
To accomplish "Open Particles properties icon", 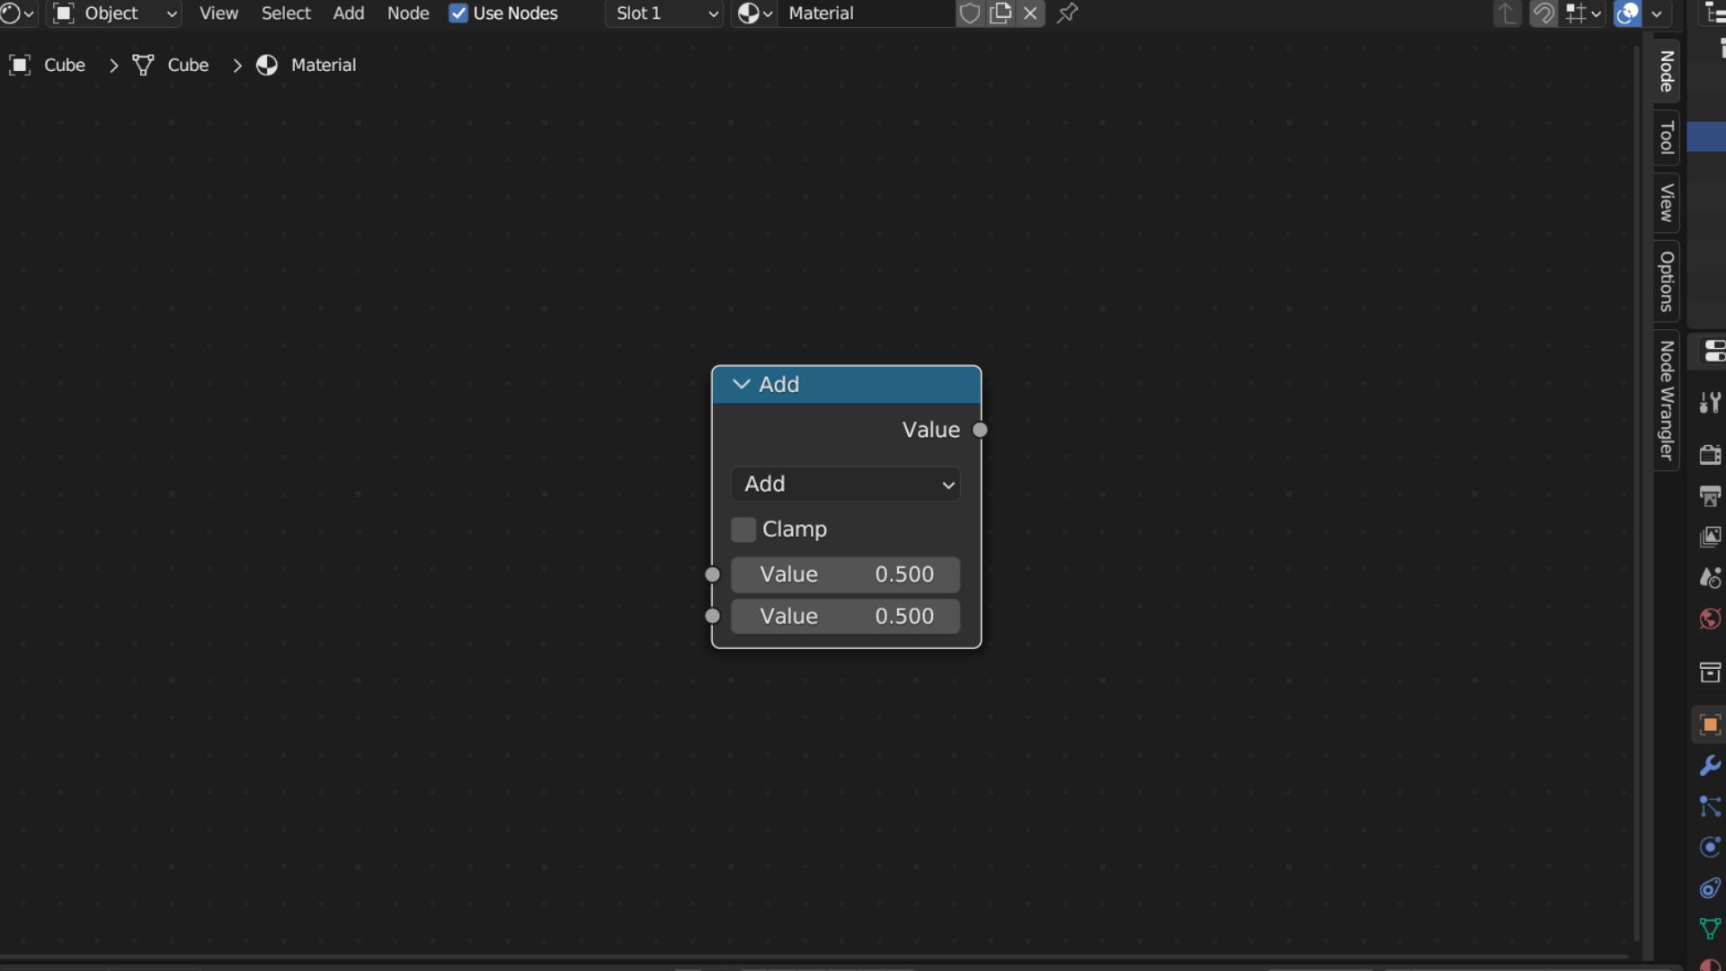I will (1710, 806).
